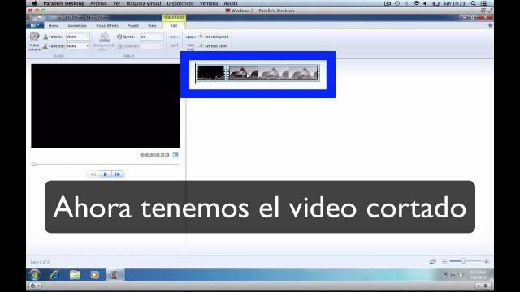520x292 pixels.
Task: Toggle full screen preview icon
Action: point(175,155)
